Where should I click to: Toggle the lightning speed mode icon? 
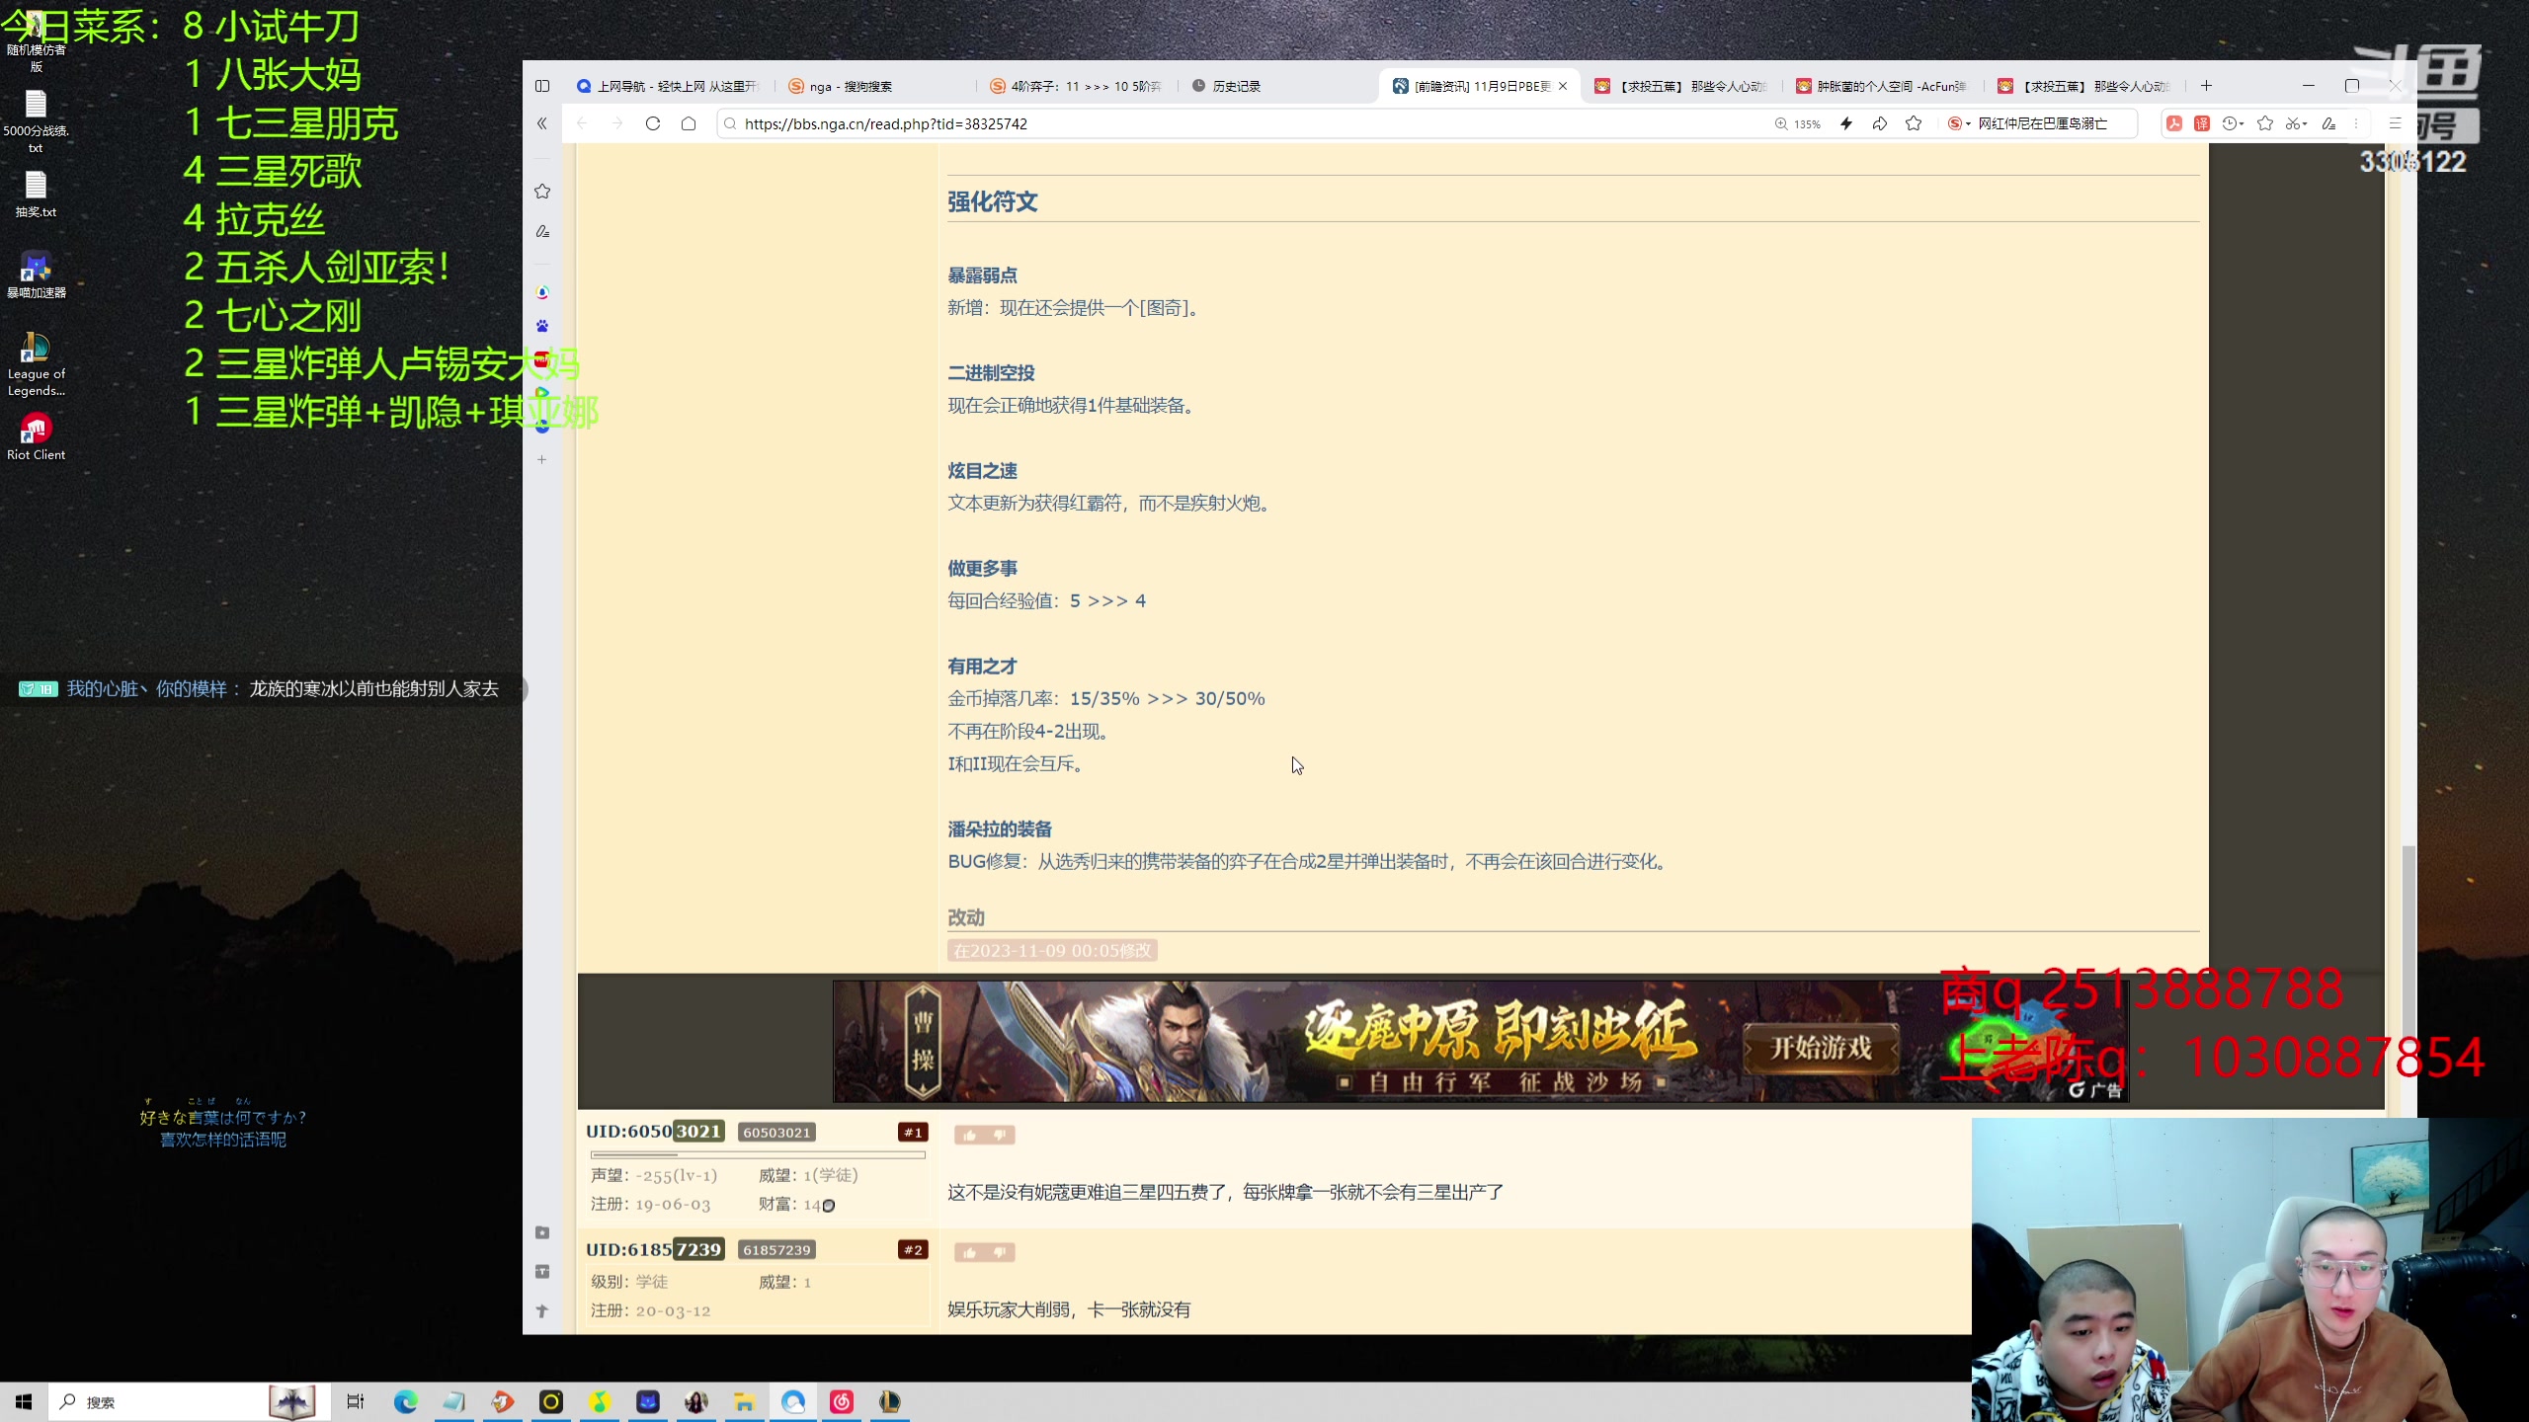(1846, 123)
